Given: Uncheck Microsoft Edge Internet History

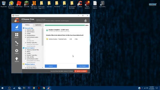Looking at the screenshot, I should point(25,32).
